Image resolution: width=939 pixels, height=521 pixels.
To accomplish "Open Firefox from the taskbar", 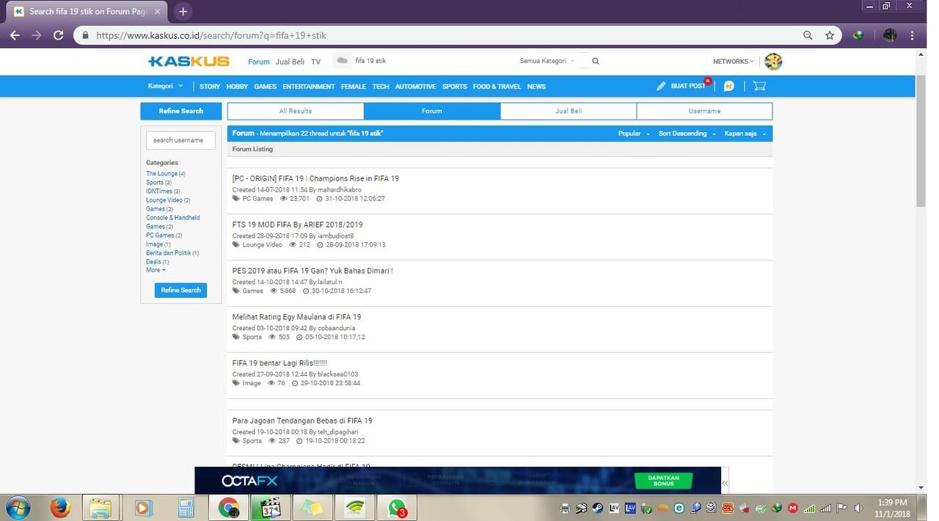I will click(60, 508).
